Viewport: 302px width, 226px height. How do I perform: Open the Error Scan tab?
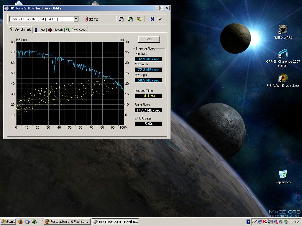click(77, 30)
